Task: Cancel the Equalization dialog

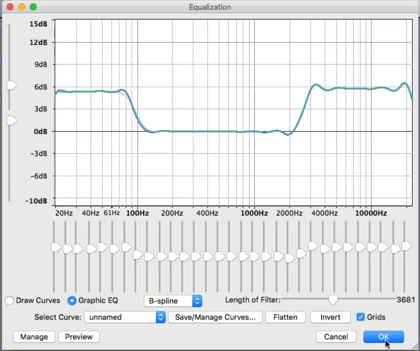Action: 336,337
